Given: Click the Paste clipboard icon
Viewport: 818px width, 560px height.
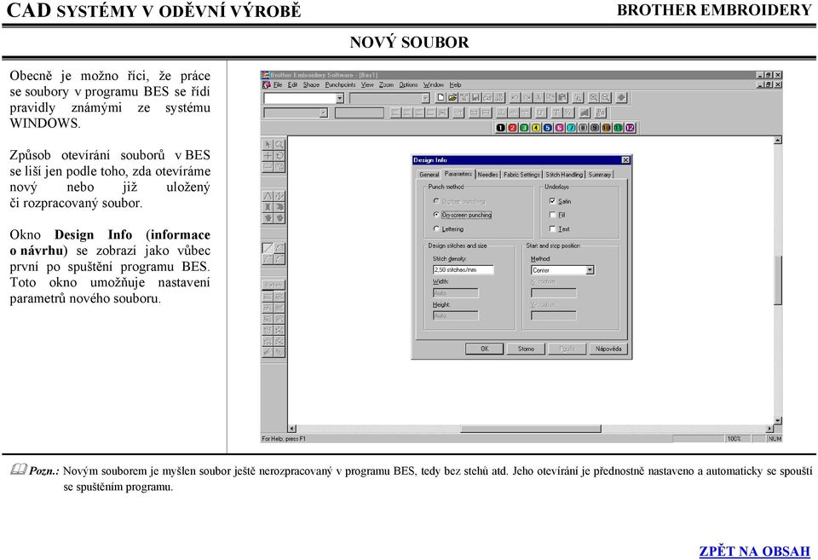Looking at the screenshot, I should (x=562, y=98).
